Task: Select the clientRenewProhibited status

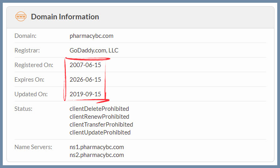Action: [99, 117]
